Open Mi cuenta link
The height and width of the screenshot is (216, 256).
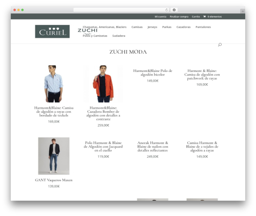(x=160, y=16)
